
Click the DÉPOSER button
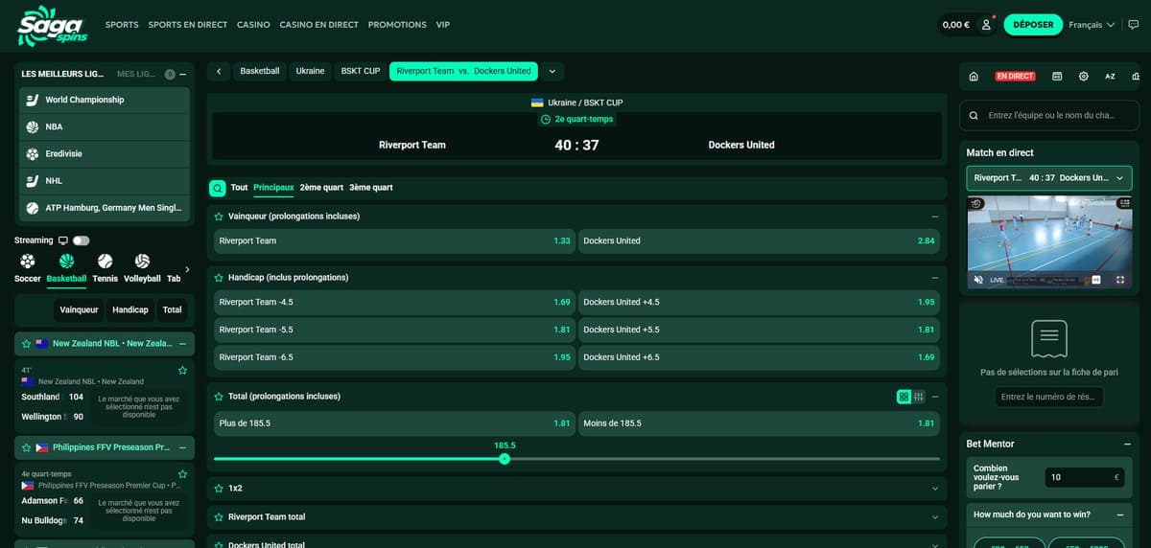[1033, 25]
